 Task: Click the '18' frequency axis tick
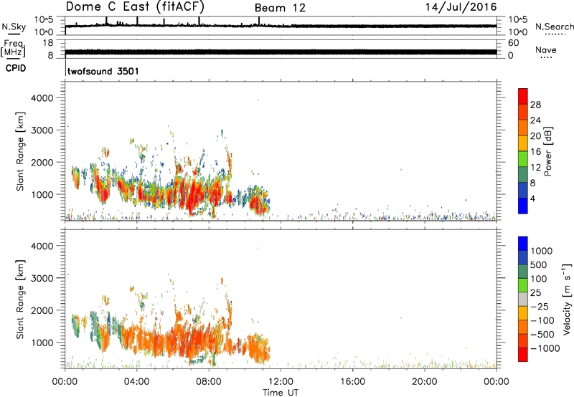tap(48, 43)
